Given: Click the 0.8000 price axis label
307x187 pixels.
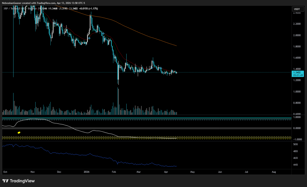Looking at the screenshot, I should [297, 103].
